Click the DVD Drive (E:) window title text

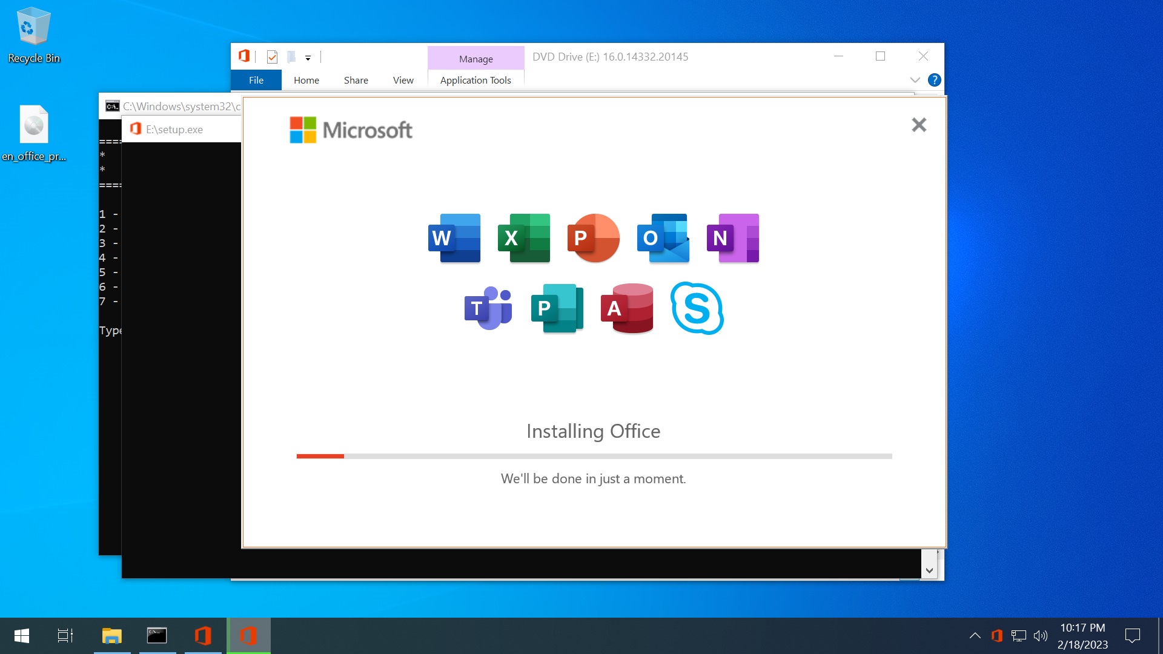coord(611,57)
